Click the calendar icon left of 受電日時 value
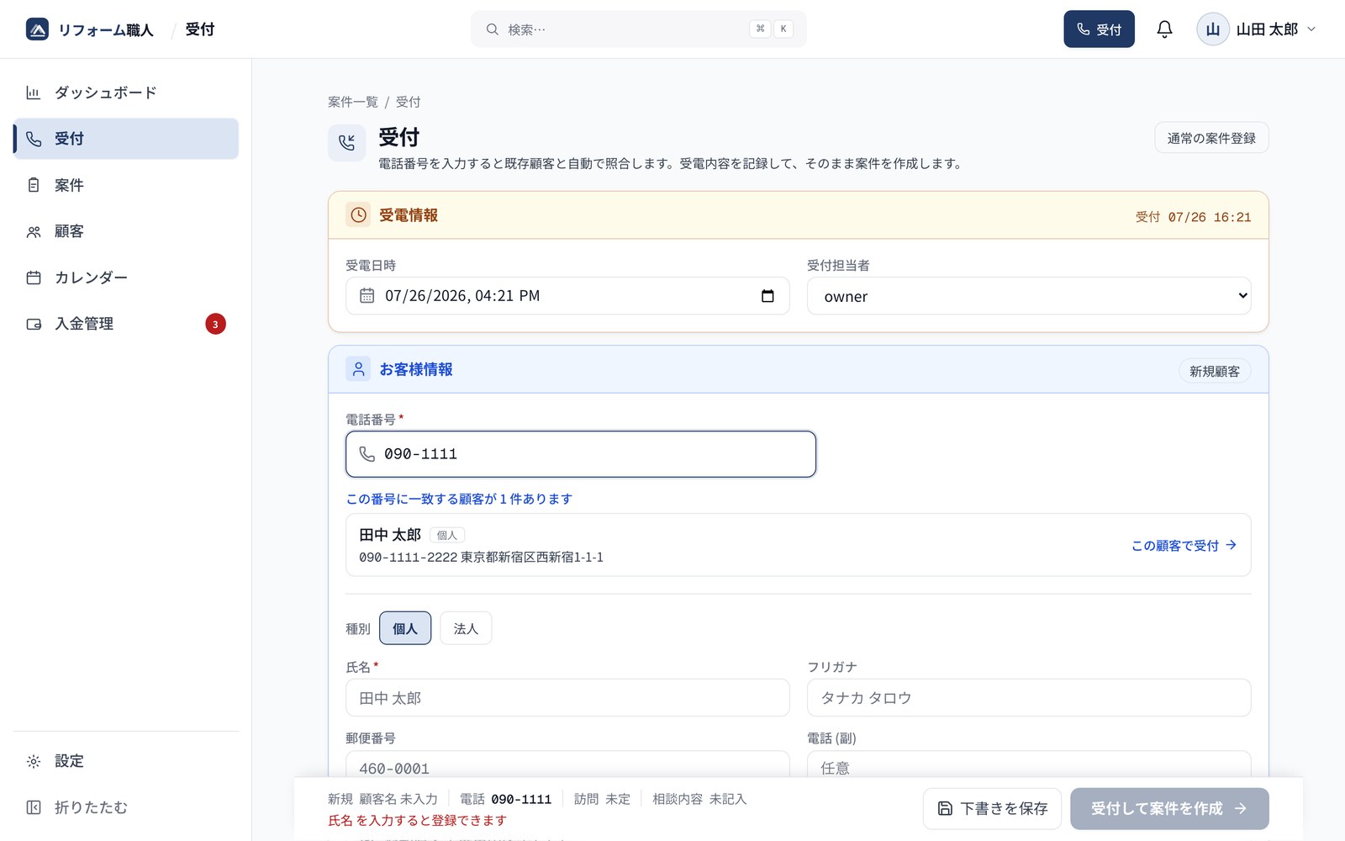Viewport: 1345px width, 841px height. (367, 296)
